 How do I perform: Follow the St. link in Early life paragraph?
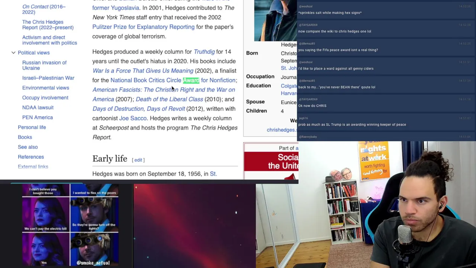point(213,174)
